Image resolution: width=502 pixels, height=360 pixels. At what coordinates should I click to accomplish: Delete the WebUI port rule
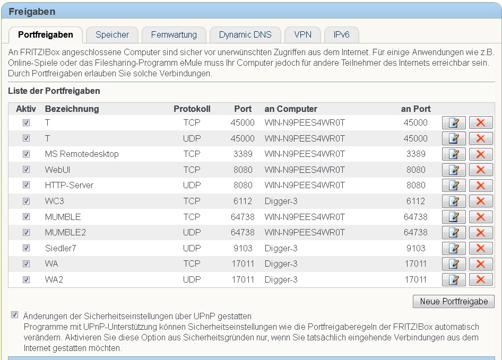click(x=481, y=170)
